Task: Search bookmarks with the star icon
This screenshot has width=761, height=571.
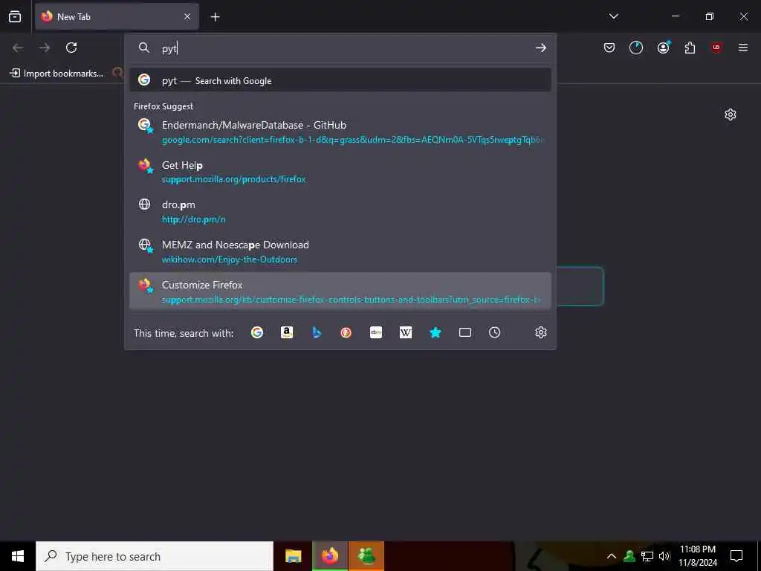Action: pos(435,332)
